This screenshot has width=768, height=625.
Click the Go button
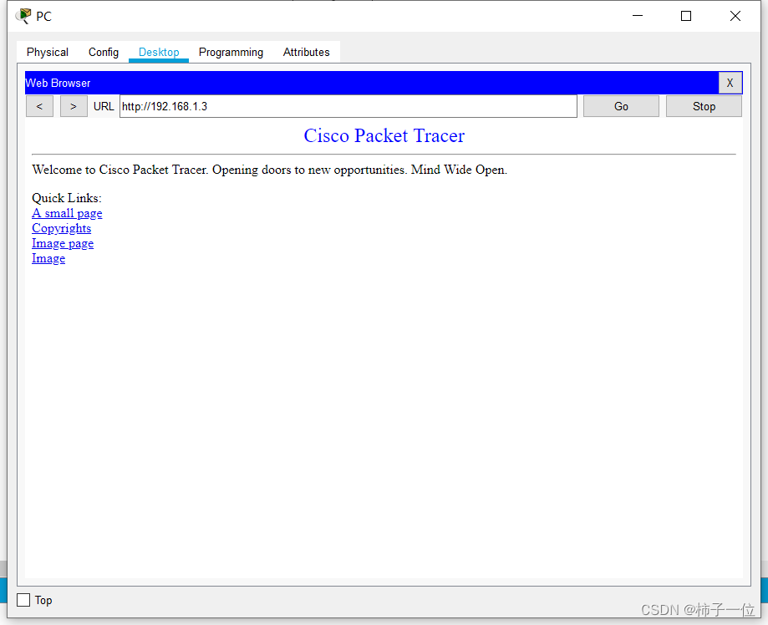click(x=621, y=106)
